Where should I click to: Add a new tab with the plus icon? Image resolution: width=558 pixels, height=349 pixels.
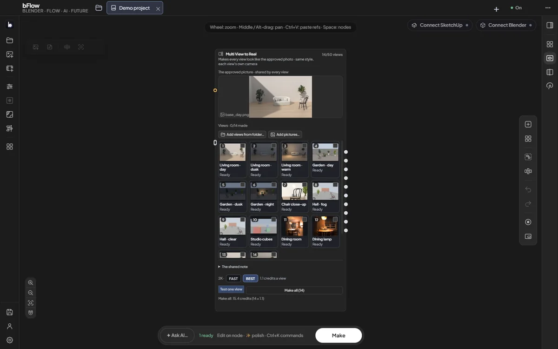(496, 9)
